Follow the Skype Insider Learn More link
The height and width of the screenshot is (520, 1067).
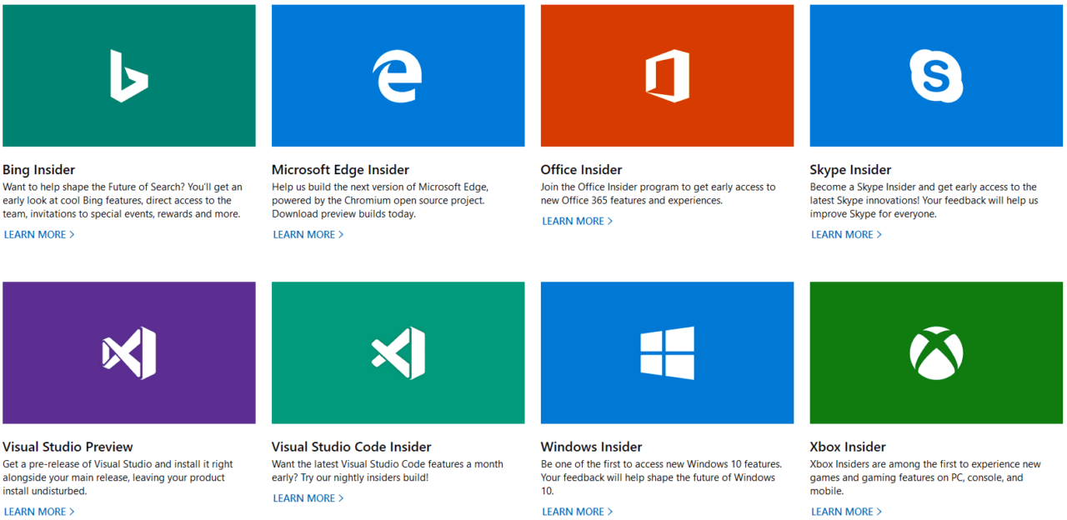(x=847, y=235)
